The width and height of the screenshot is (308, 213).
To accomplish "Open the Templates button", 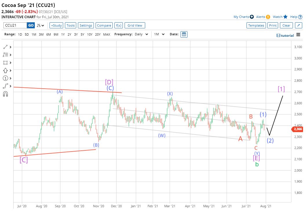I will (256, 25).
